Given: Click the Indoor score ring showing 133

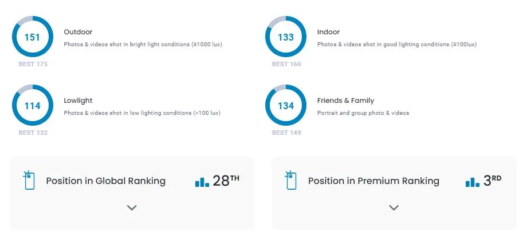Looking at the screenshot, I should click(x=286, y=37).
